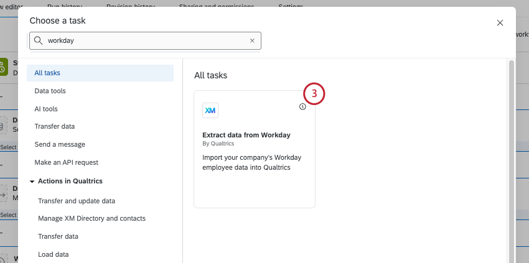Image resolution: width=529 pixels, height=263 pixels.
Task: Click inside the task search field
Action: coord(145,41)
